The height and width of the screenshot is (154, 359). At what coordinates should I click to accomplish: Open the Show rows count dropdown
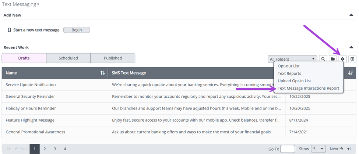pos(318,149)
